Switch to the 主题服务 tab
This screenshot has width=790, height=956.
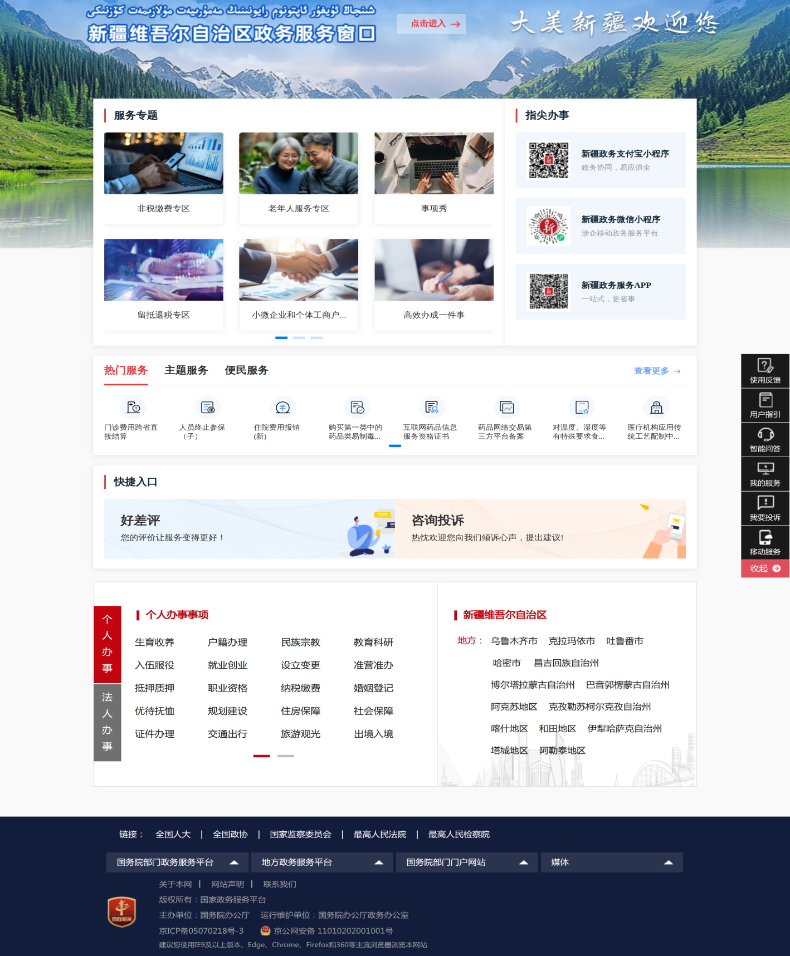click(x=186, y=370)
